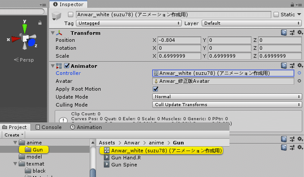
Task: Collapse the Animator component
Action: tap(53, 66)
